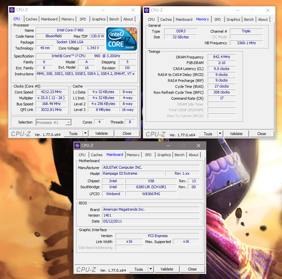Switch to CPU tab in Memory window
Screen dimensions: 282x279
click(151, 19)
